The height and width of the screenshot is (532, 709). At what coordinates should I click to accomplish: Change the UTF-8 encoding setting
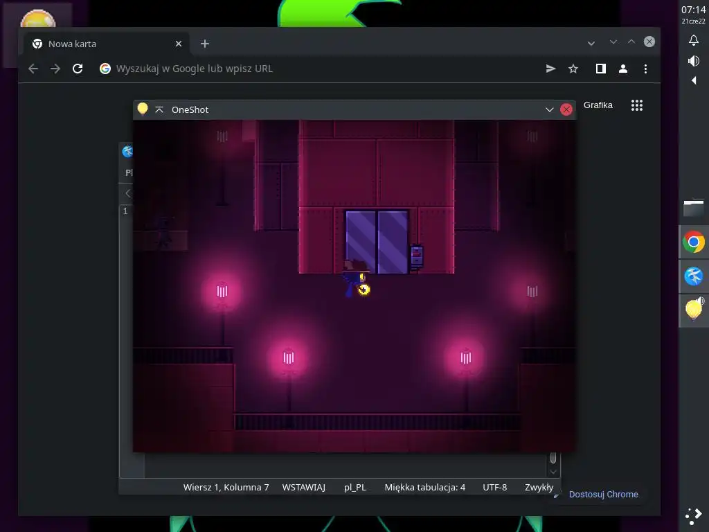click(x=494, y=487)
